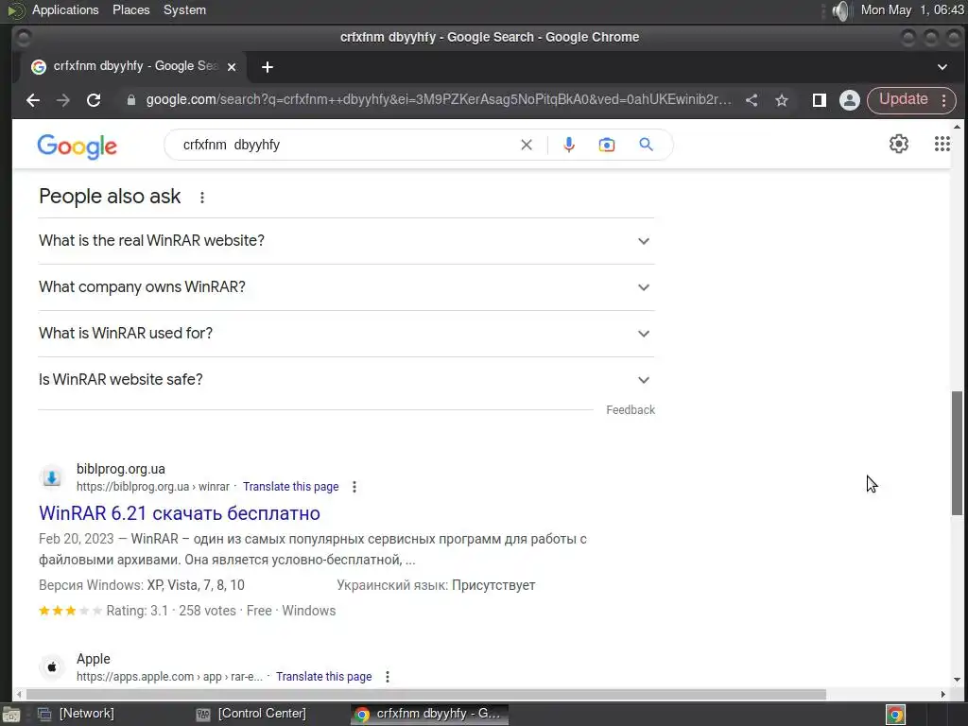Image resolution: width=968 pixels, height=726 pixels.
Task: Clear the search box text
Action: [x=527, y=145]
